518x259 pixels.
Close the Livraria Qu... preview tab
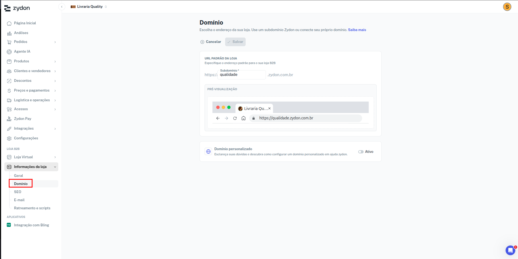pos(269,109)
